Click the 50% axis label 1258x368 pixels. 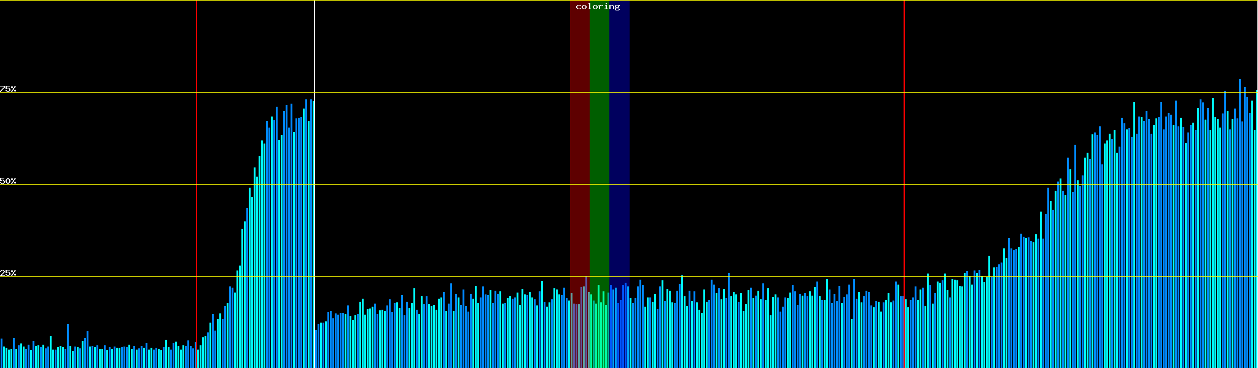[8, 181]
